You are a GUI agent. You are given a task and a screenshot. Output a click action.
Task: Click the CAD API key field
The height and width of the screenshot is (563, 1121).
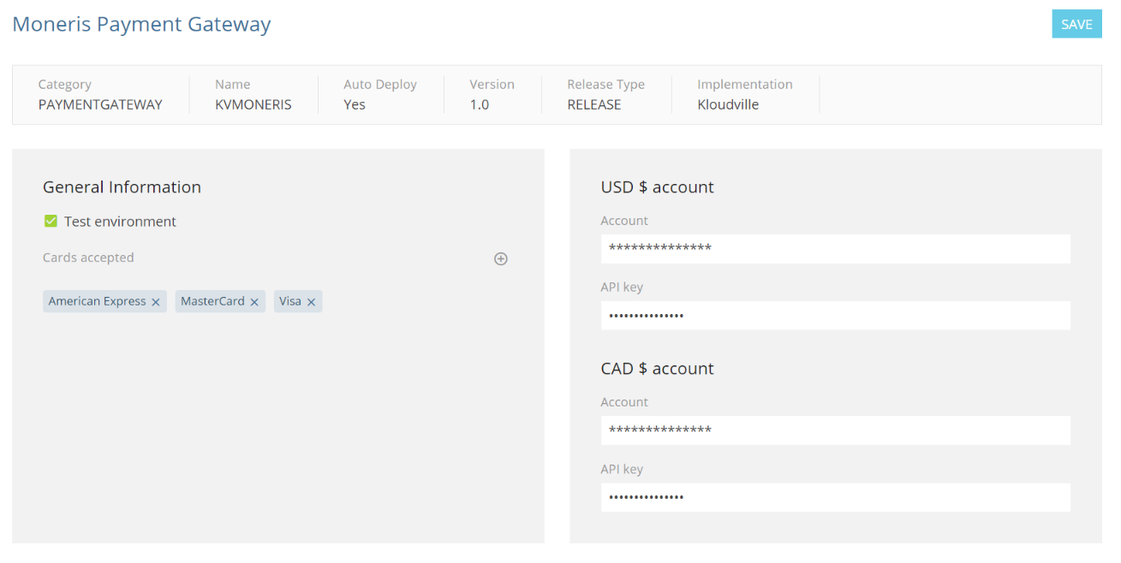pos(836,497)
